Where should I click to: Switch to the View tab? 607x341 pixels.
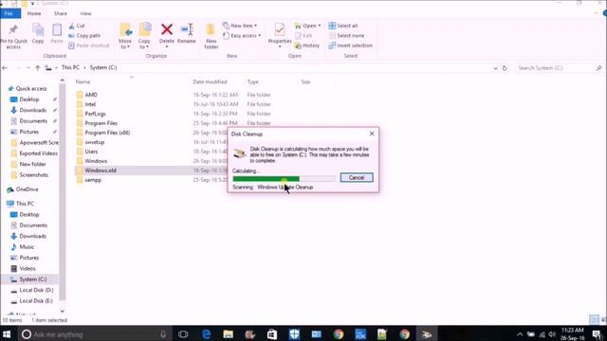[85, 13]
